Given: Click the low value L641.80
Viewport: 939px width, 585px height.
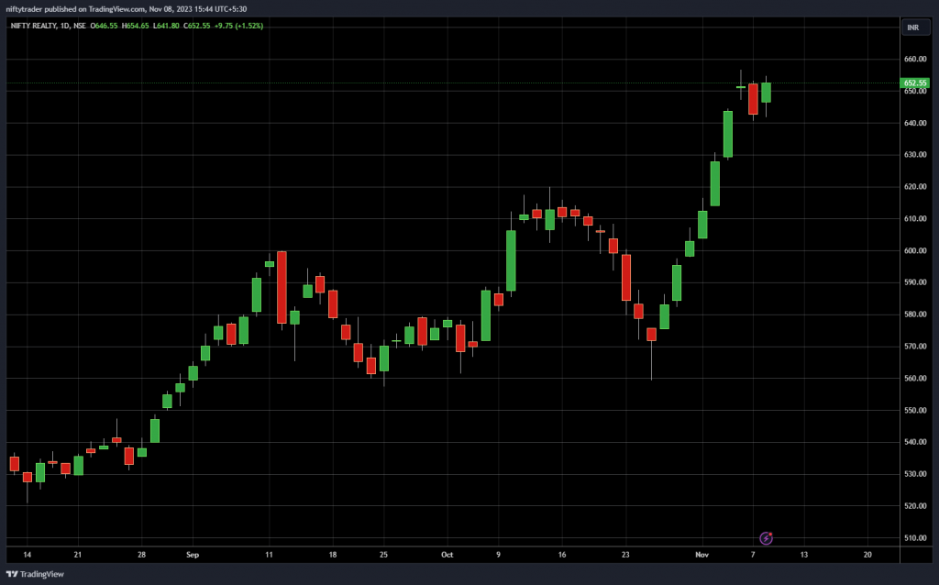Looking at the screenshot, I should coord(166,26).
